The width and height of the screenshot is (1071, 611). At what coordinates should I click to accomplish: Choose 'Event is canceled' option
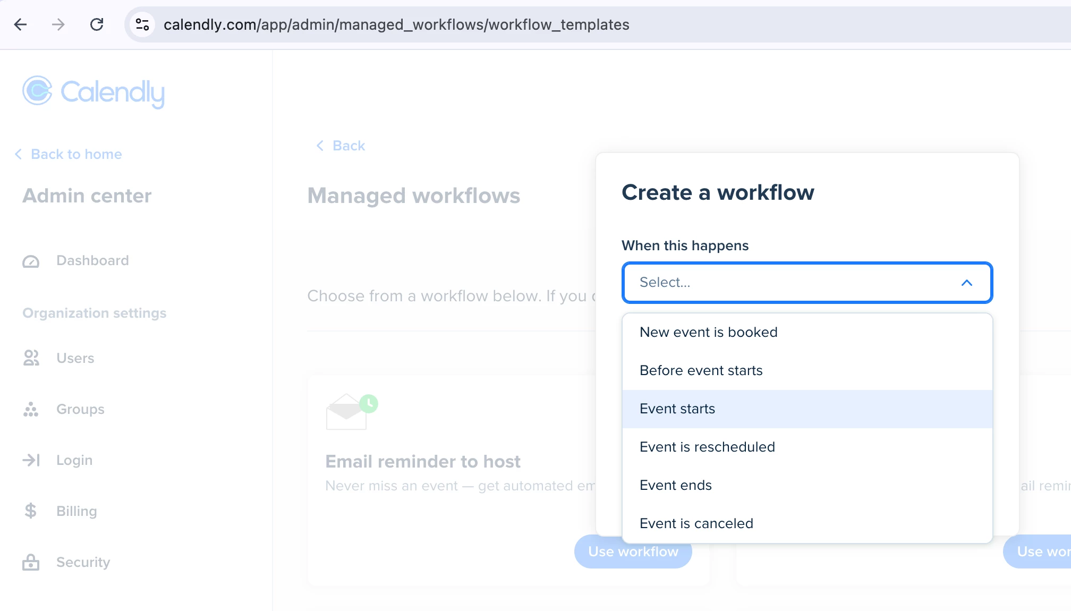(x=696, y=523)
